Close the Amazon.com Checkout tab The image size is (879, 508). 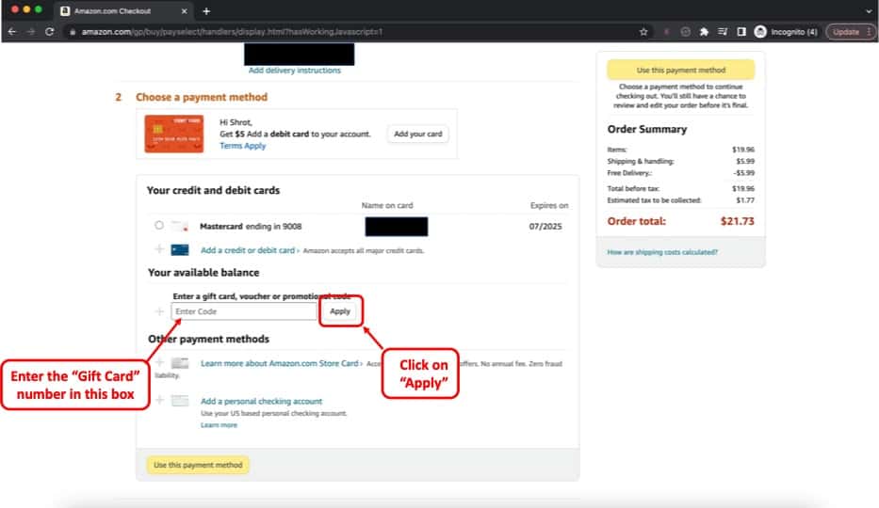click(185, 11)
